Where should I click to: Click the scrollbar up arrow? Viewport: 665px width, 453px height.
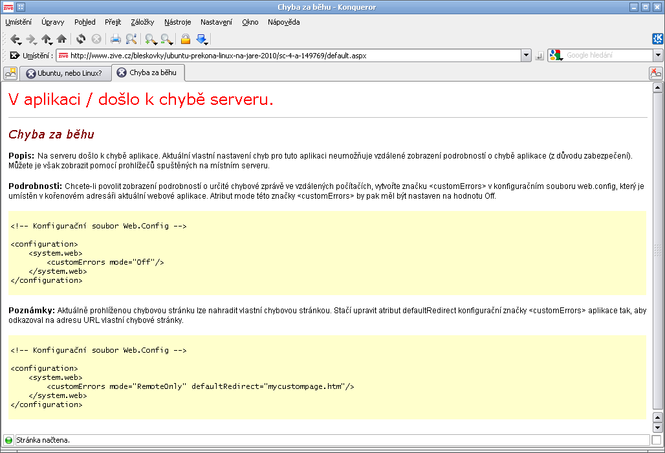(x=658, y=87)
